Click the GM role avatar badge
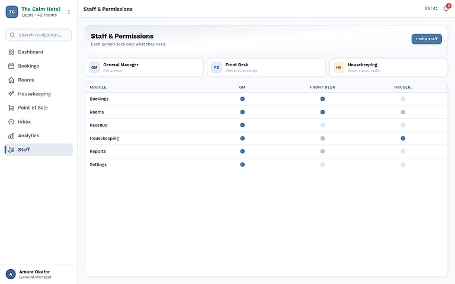This screenshot has width=455, height=284. [94, 67]
